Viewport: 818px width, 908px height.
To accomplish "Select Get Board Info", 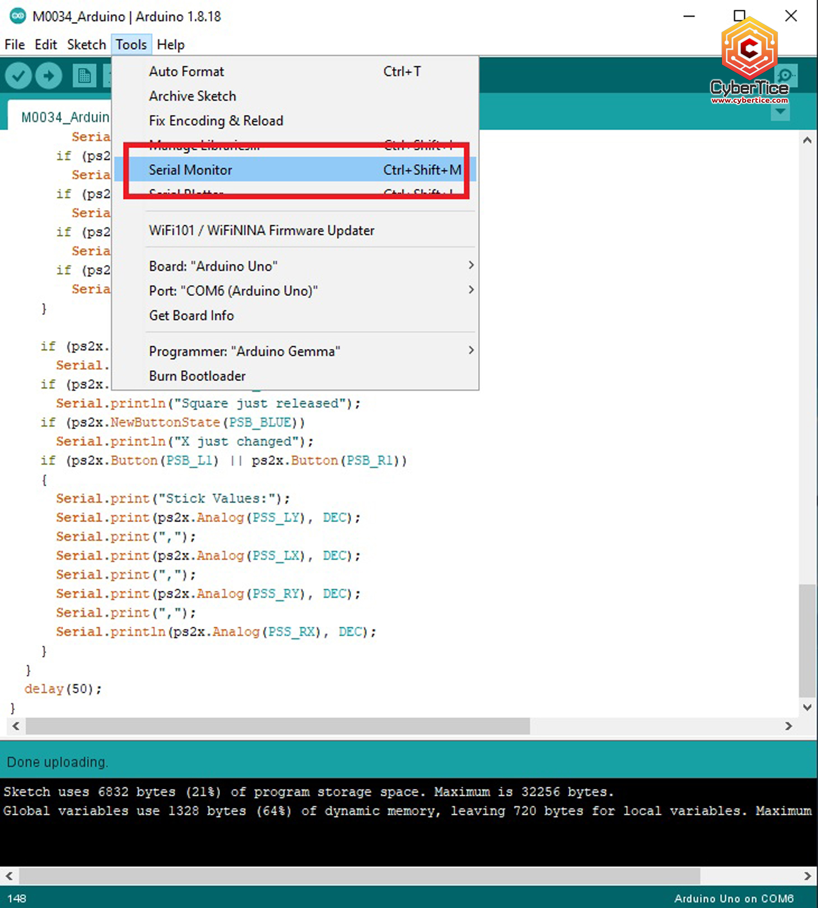I will tap(295, 316).
